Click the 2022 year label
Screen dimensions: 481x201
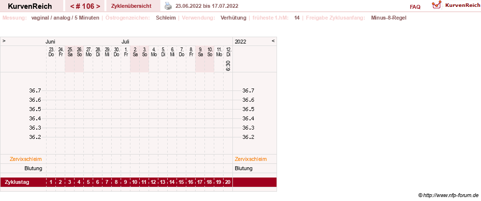click(x=240, y=42)
